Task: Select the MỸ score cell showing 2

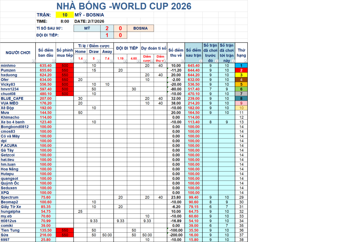Action: pos(107,28)
